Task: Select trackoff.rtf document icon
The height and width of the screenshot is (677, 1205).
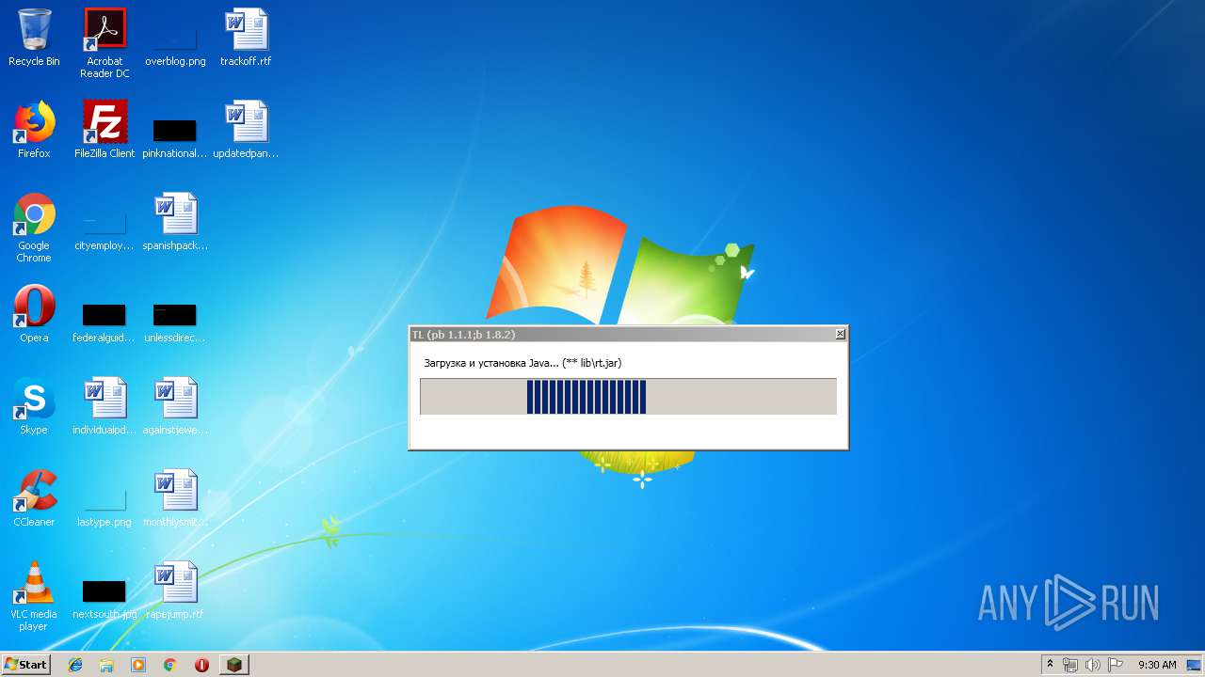Action: click(246, 38)
